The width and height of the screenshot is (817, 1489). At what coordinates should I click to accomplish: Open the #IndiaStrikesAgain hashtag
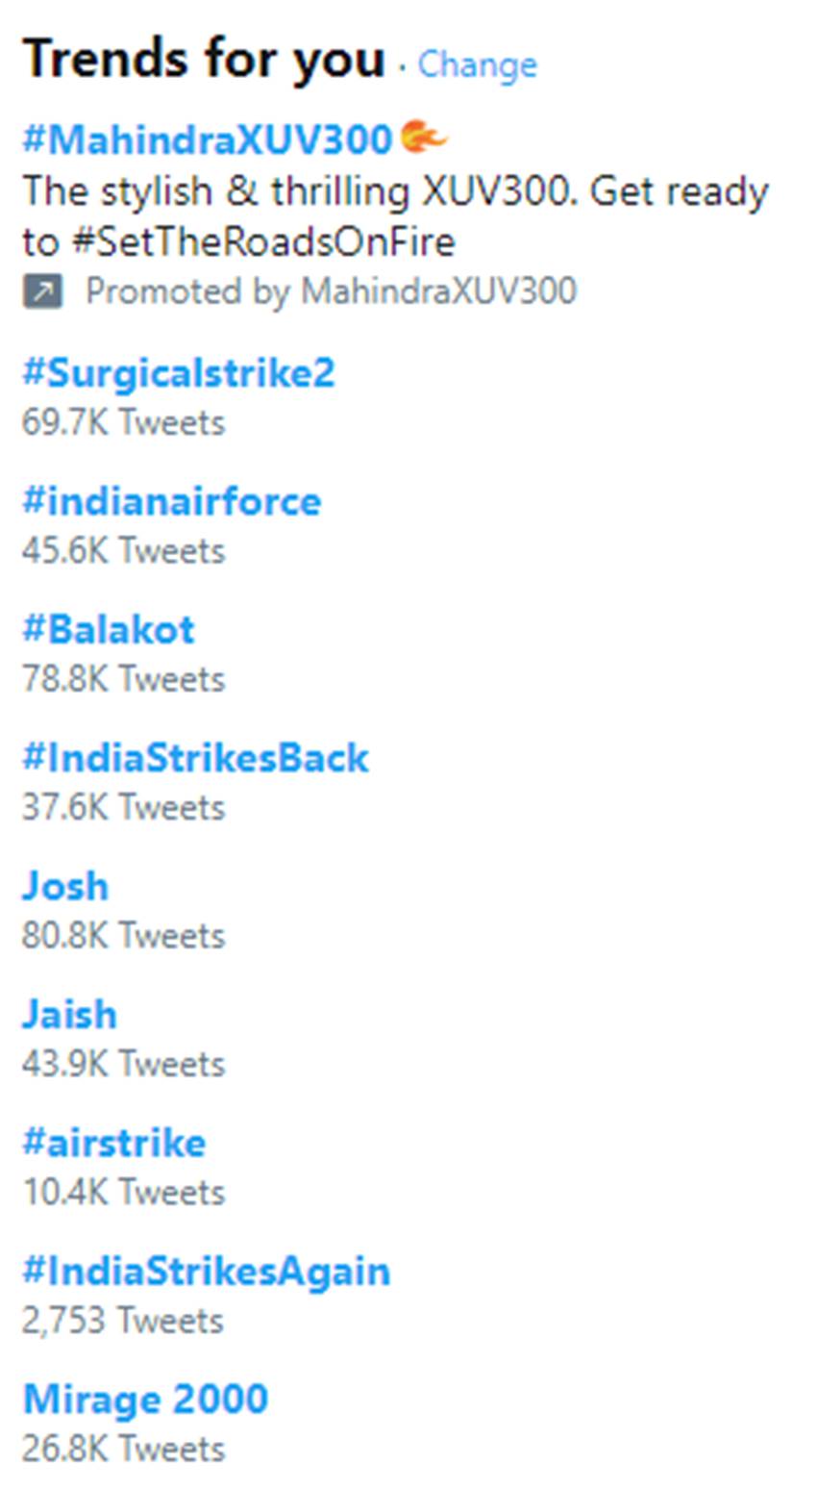pos(207,1272)
